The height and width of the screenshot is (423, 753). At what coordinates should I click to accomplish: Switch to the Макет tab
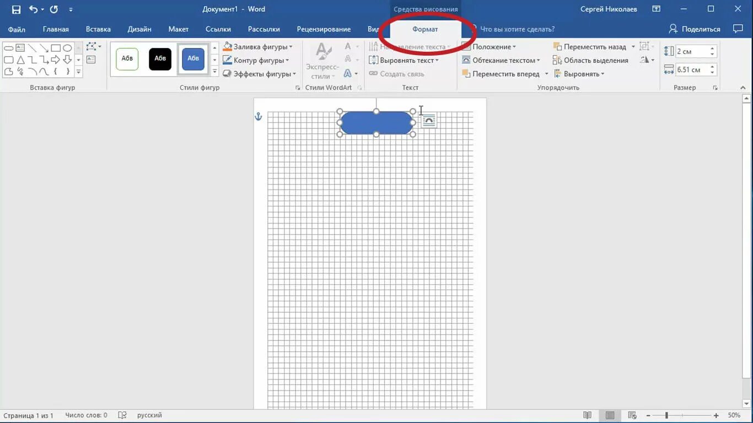click(x=178, y=29)
